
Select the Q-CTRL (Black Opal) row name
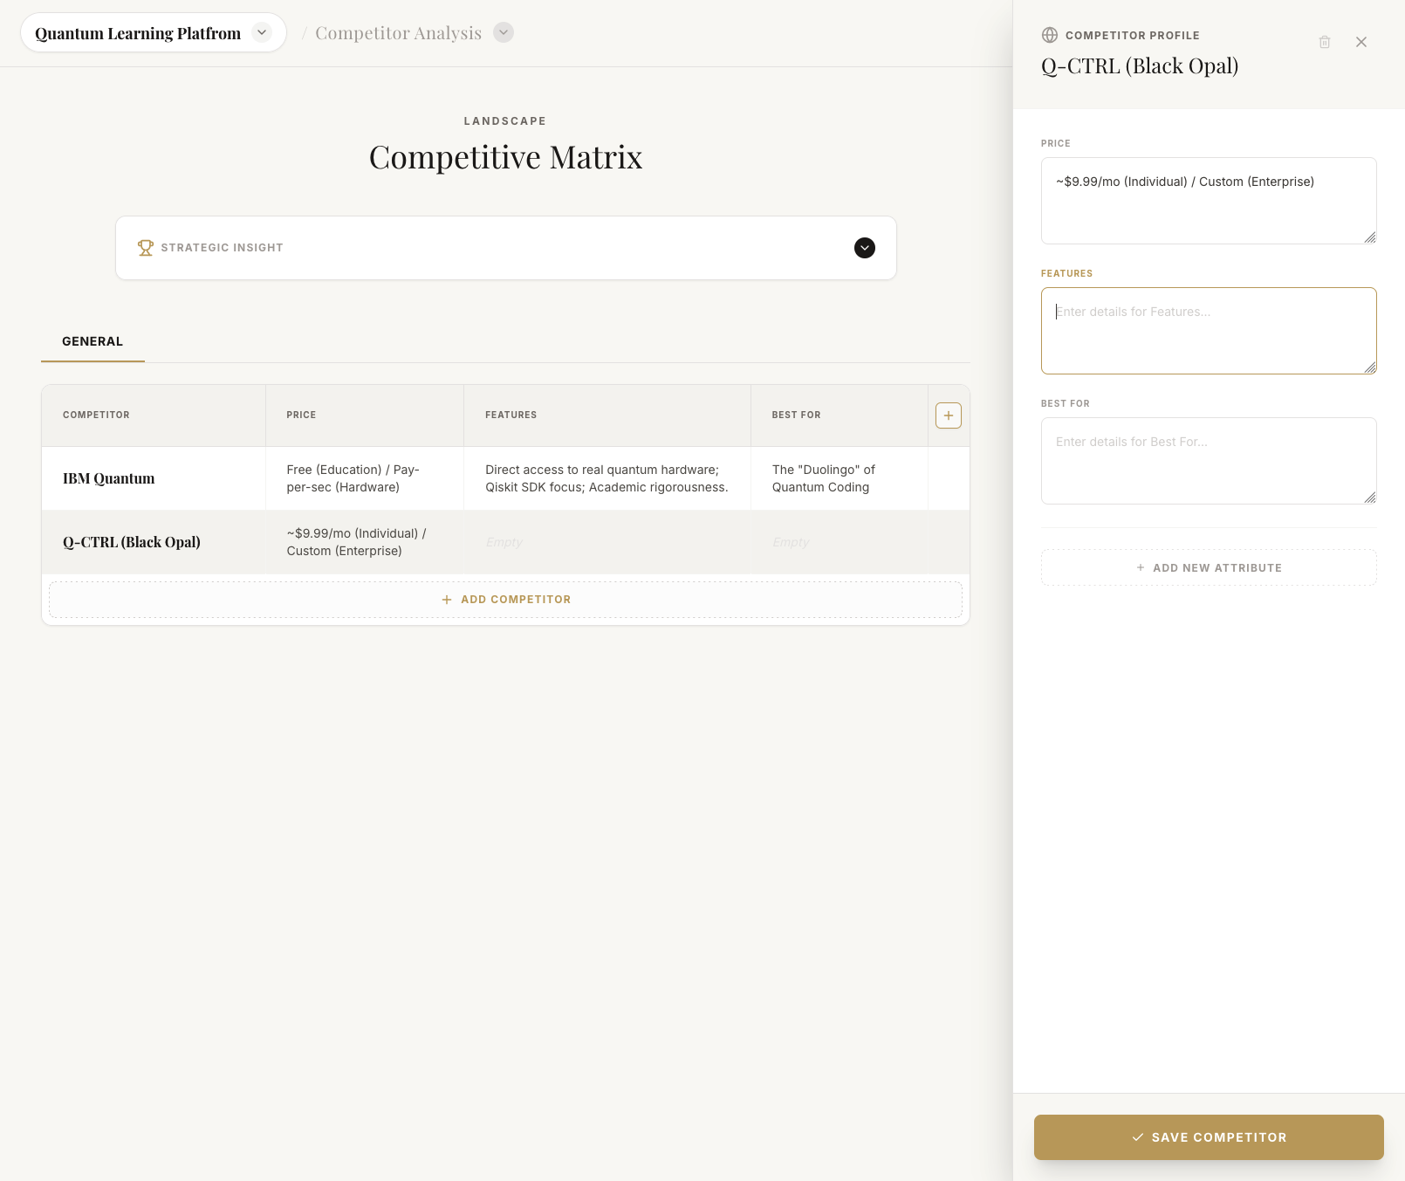click(132, 542)
